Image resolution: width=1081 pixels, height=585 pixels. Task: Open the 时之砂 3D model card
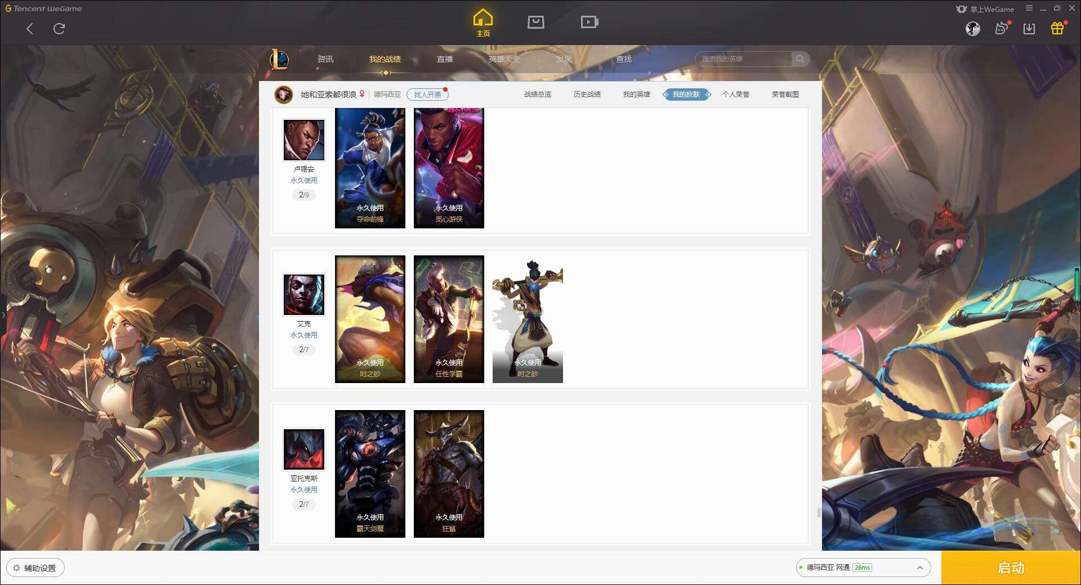point(528,319)
